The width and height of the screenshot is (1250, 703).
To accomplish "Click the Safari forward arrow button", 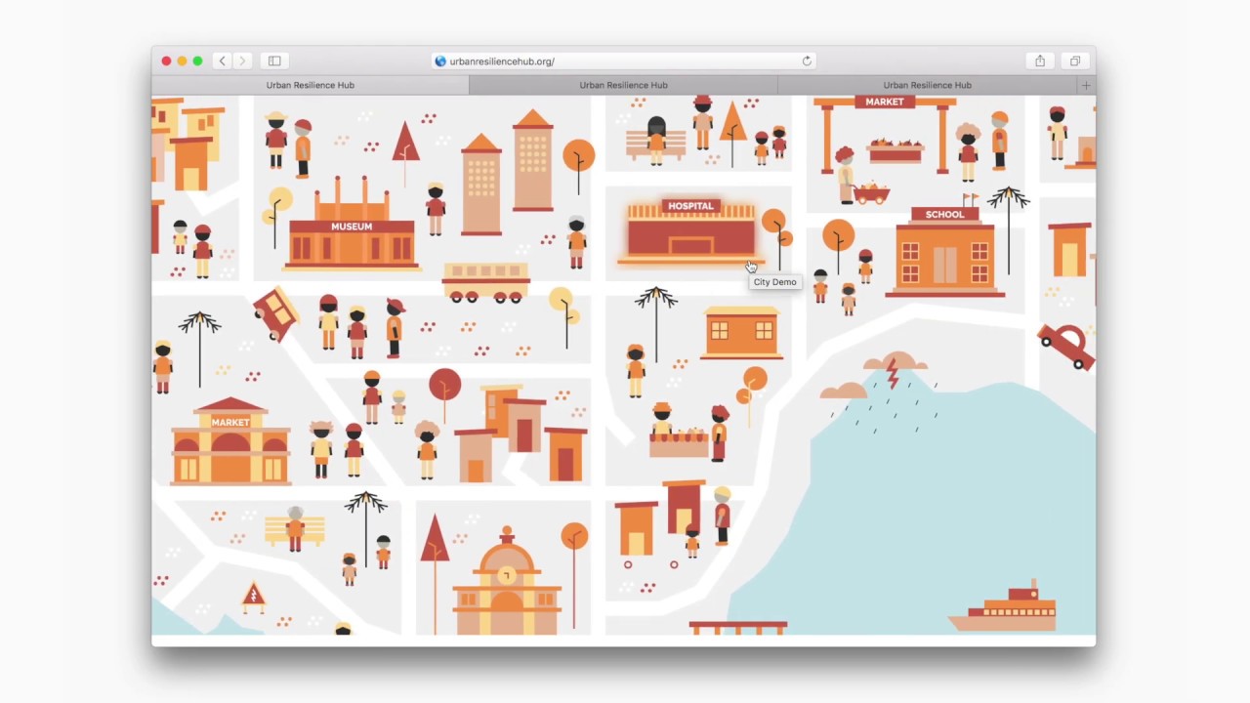I will pos(242,61).
